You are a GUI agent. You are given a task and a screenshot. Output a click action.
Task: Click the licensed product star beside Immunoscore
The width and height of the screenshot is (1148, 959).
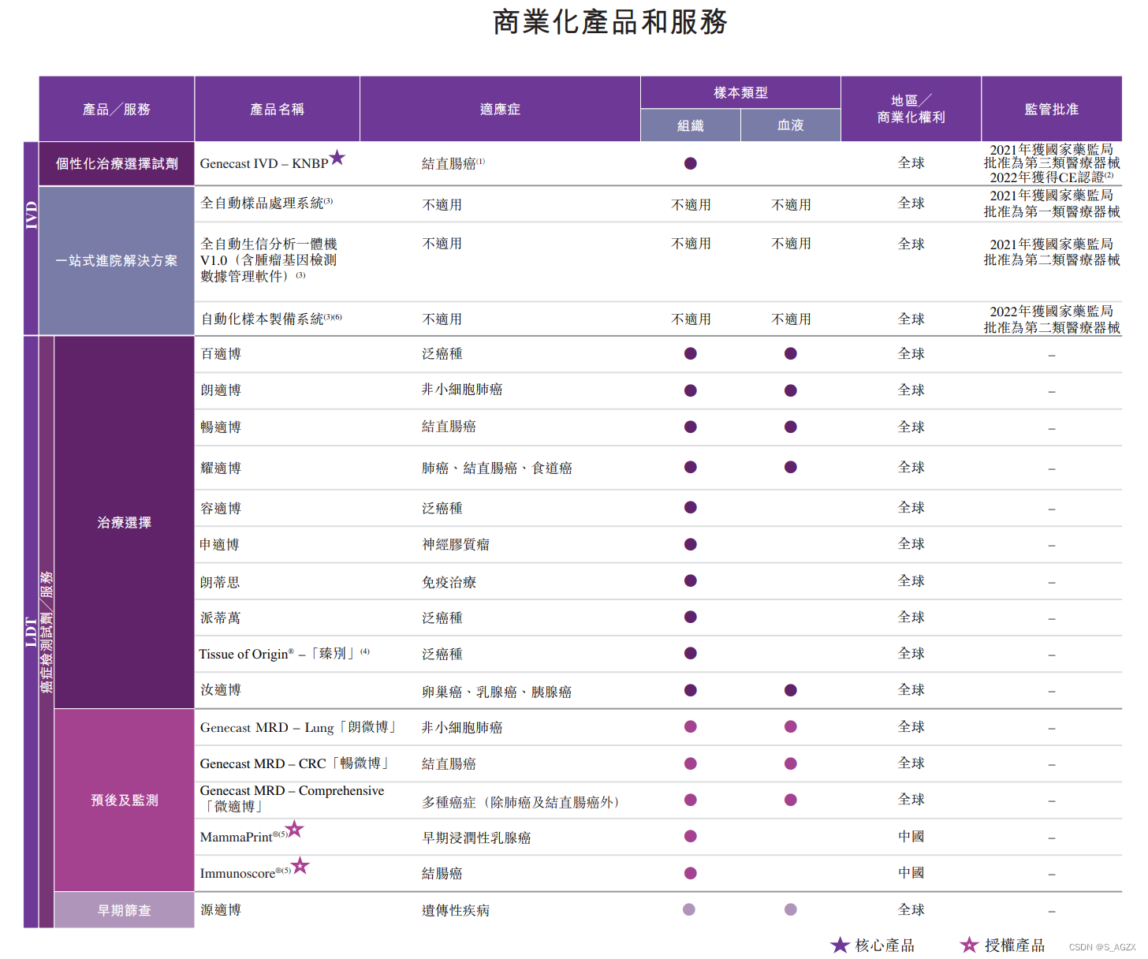[x=300, y=865]
